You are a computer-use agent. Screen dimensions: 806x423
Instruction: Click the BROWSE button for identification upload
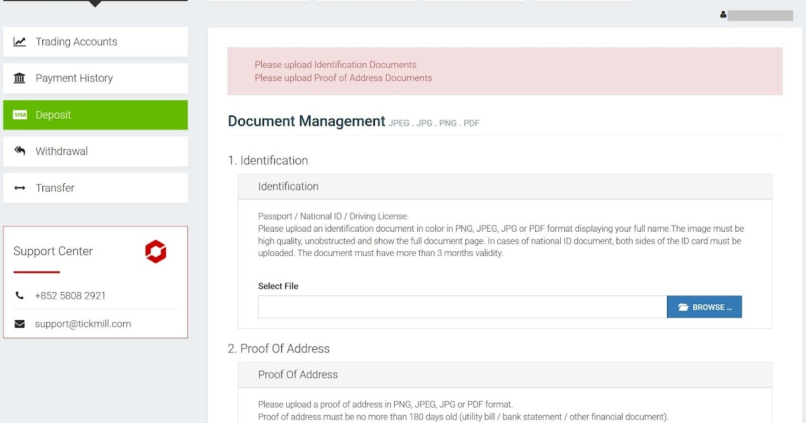click(704, 307)
